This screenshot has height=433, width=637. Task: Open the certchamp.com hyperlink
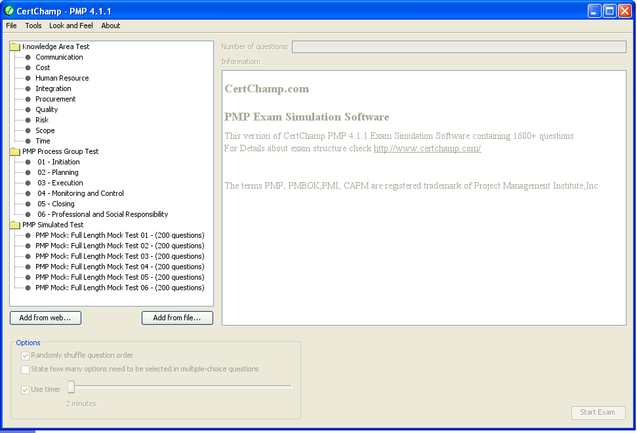click(427, 149)
